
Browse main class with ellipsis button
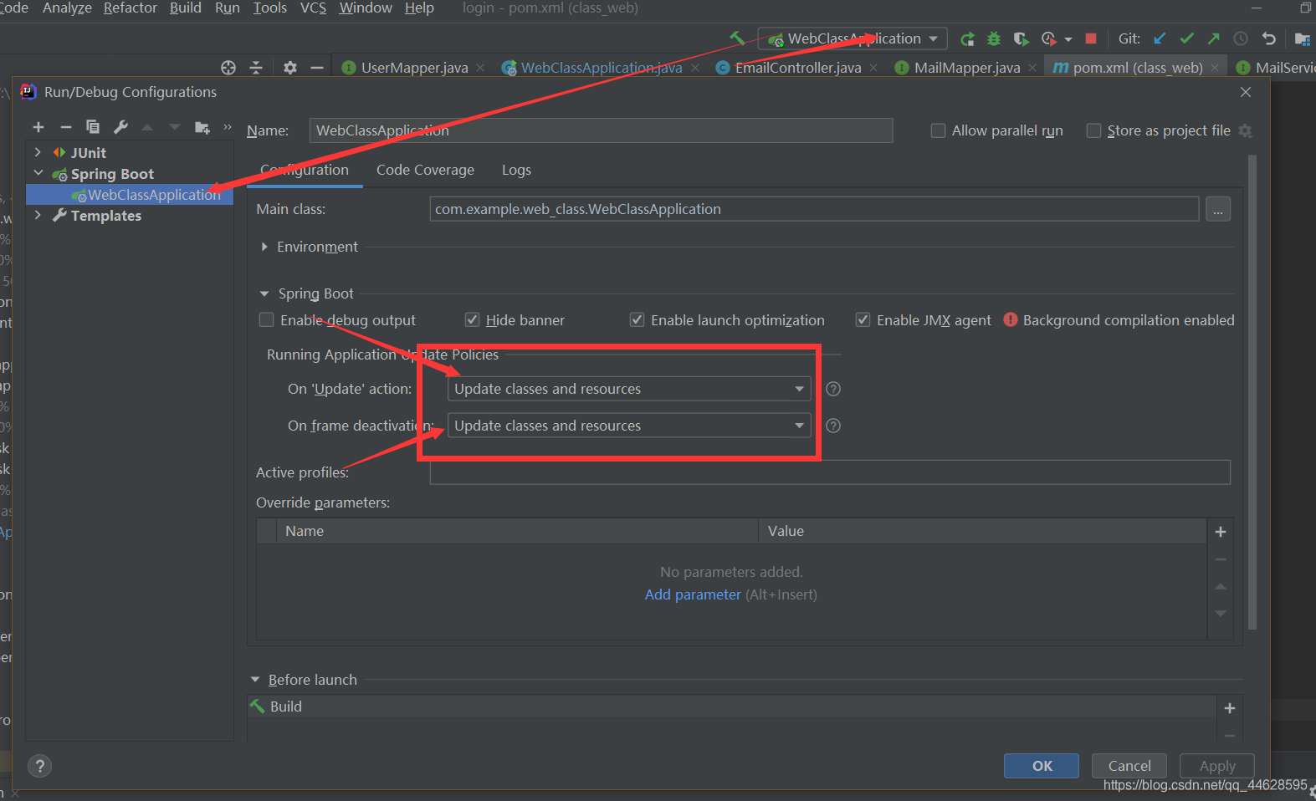click(1218, 209)
